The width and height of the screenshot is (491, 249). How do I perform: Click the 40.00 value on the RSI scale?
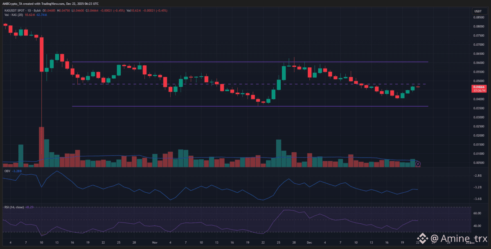point(477,226)
